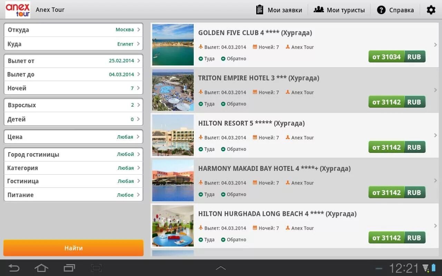Tap the clipboard icon for Мои заявки
Viewport: 442px width, 276px height.
[260, 10]
